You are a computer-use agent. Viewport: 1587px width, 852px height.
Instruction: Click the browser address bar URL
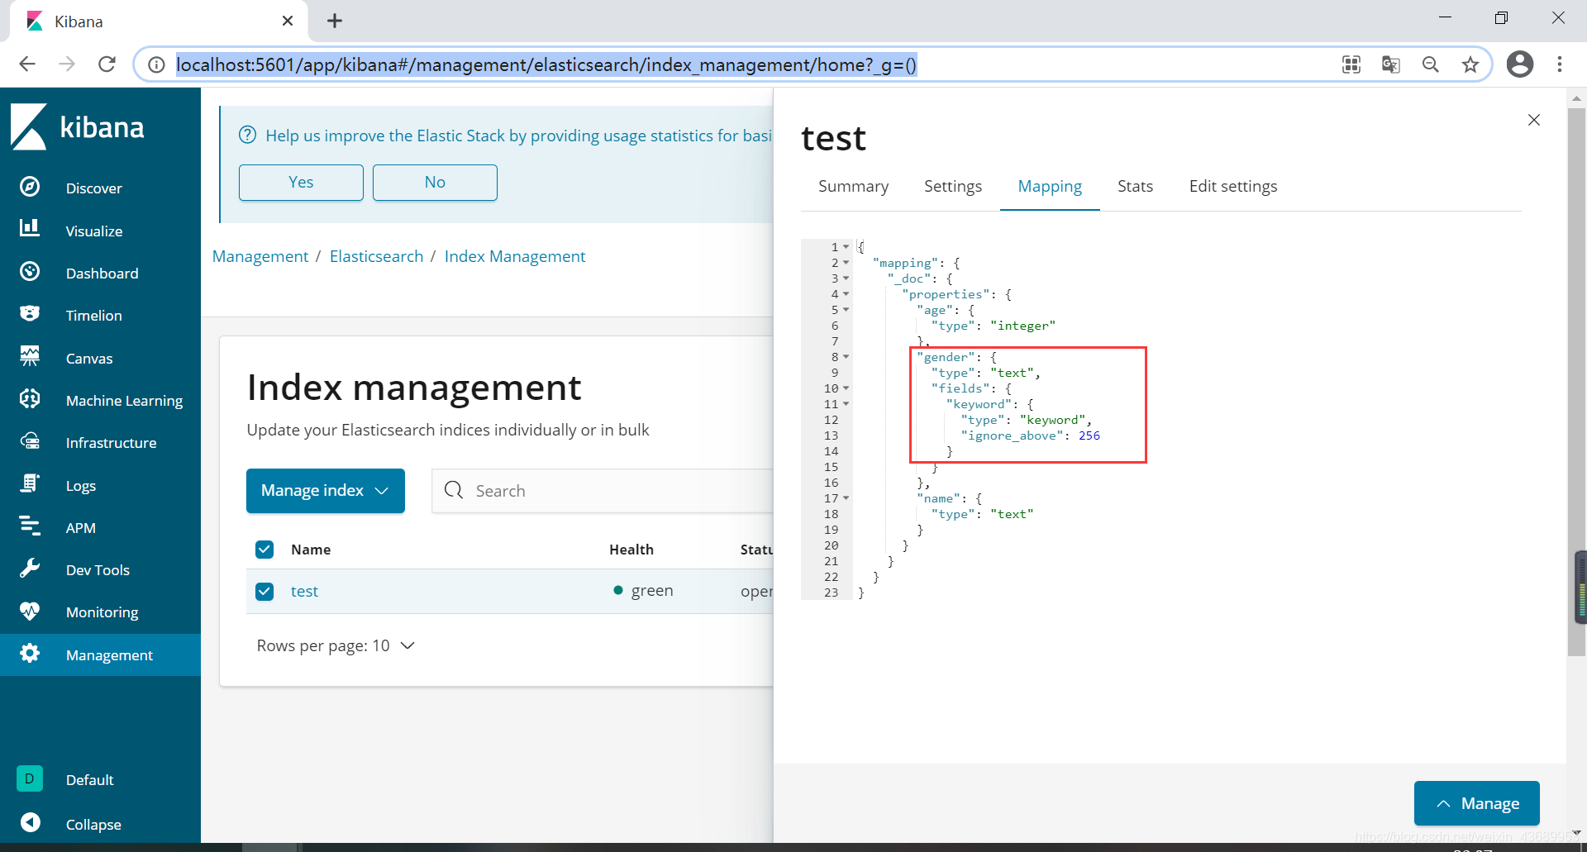546,64
